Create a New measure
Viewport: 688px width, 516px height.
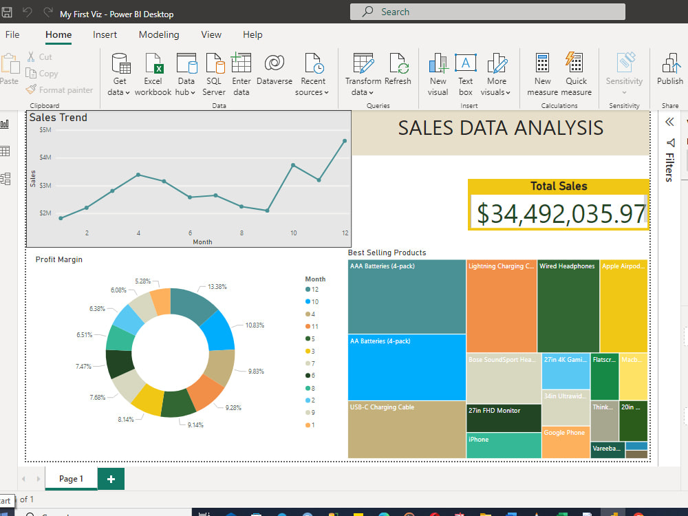tap(542, 74)
